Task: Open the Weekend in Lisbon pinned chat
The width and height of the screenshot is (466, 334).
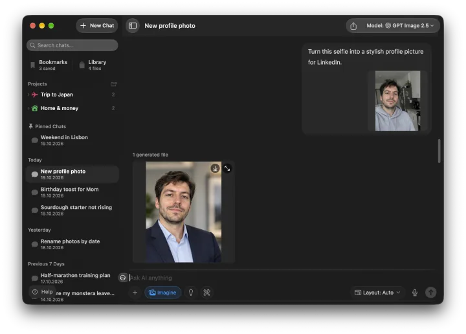Action: pyautogui.click(x=72, y=140)
